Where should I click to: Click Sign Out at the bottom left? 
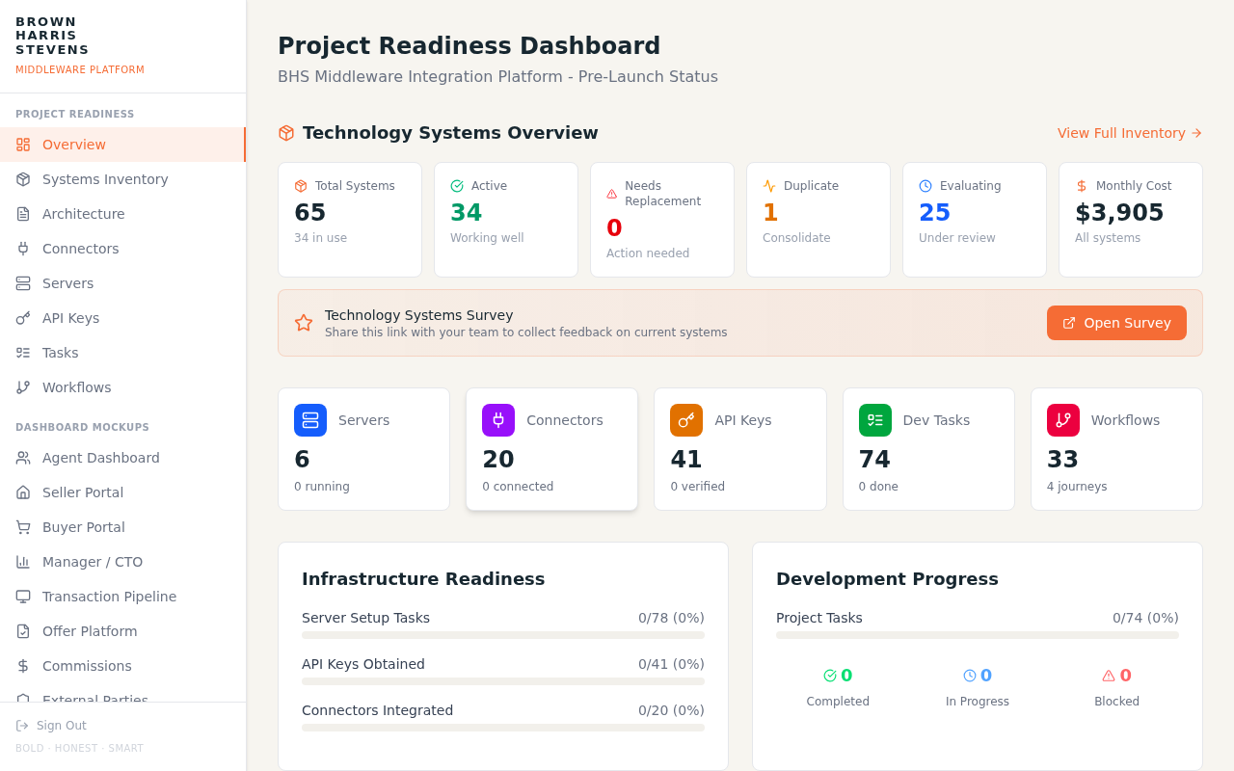click(x=52, y=725)
